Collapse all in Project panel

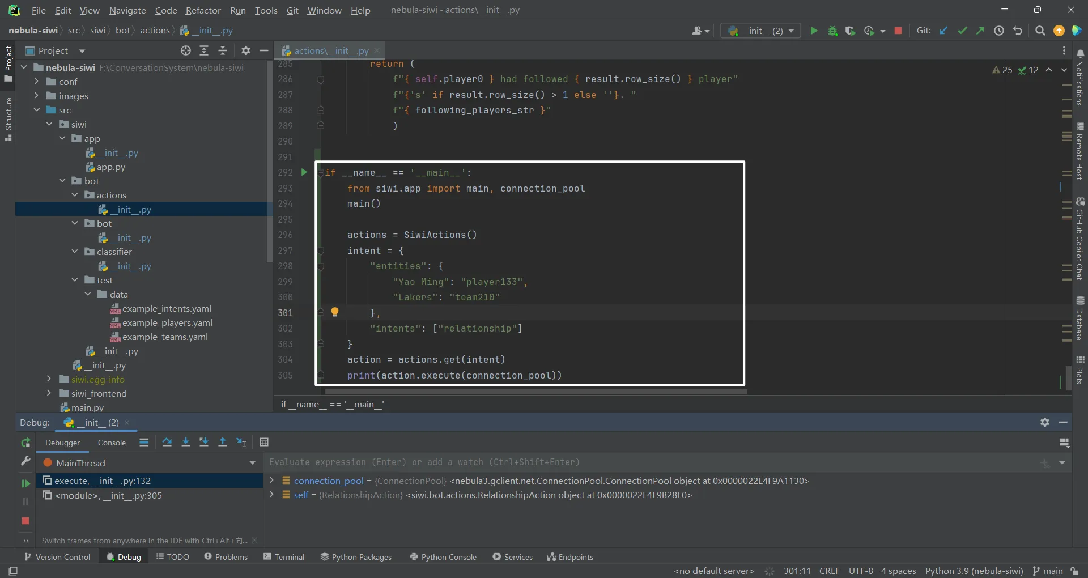tap(223, 50)
